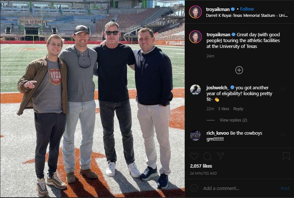Open comments with the speech bubble icon

point(207,156)
